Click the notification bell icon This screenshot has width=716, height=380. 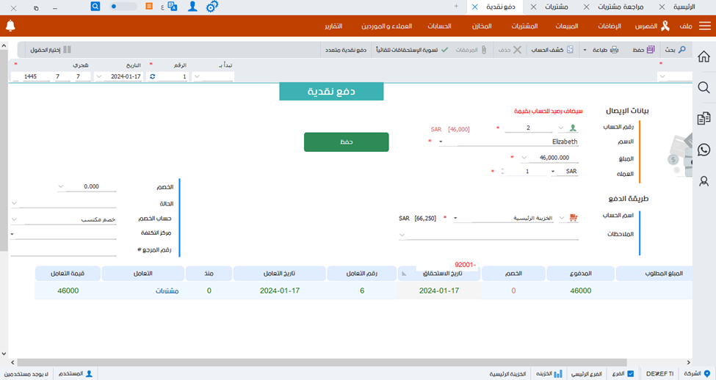[10, 26]
